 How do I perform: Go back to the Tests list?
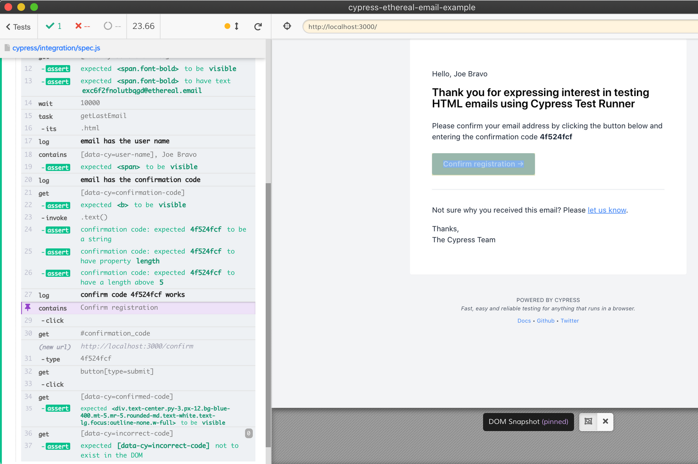click(x=18, y=27)
